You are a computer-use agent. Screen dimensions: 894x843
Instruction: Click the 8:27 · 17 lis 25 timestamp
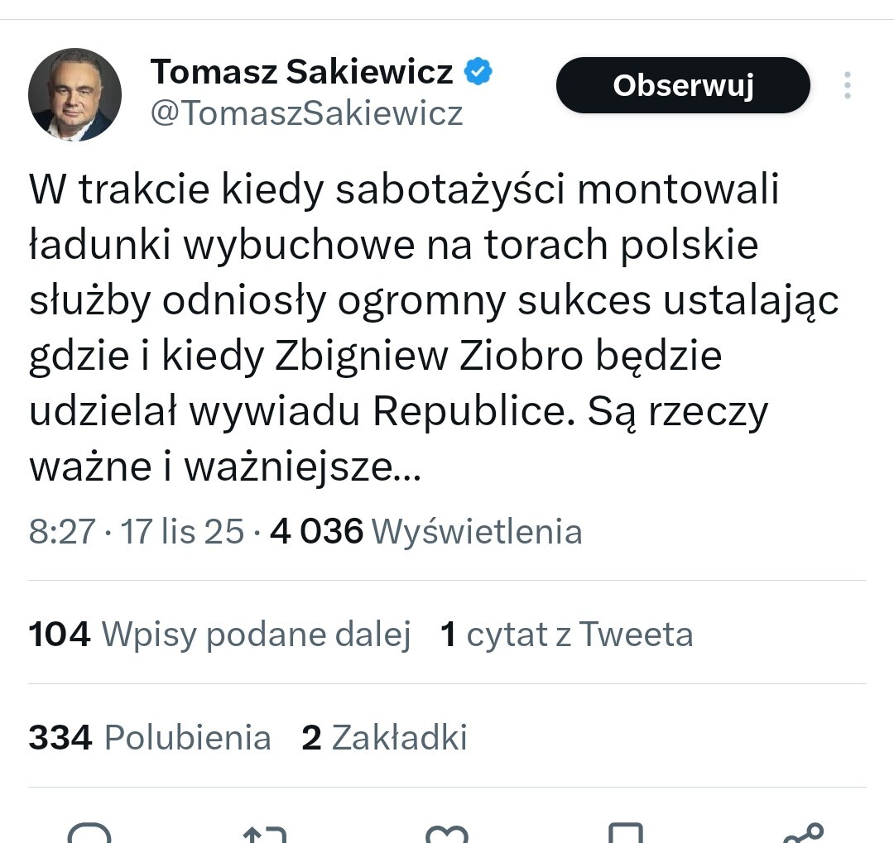137,531
